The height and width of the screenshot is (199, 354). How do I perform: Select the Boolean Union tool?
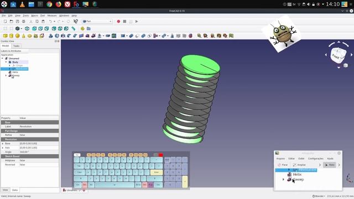point(143,35)
